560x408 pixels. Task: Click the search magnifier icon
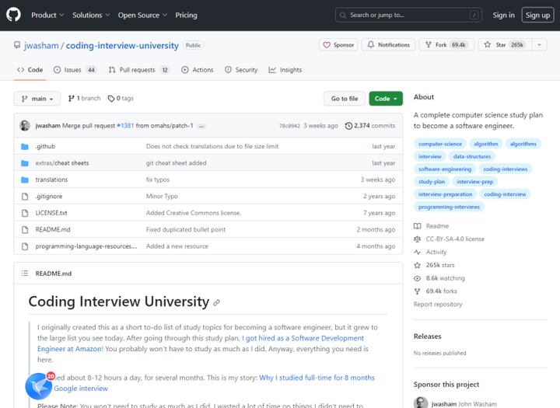click(x=343, y=16)
